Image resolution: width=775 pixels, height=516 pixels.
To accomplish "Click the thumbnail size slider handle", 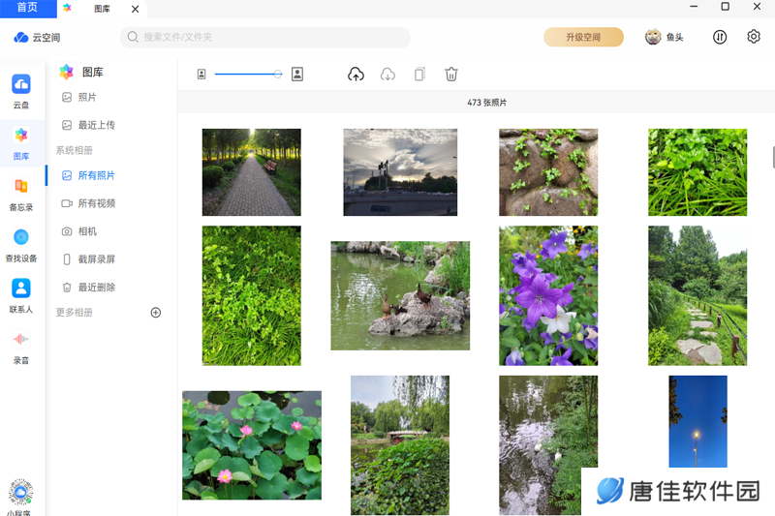I will click(278, 75).
